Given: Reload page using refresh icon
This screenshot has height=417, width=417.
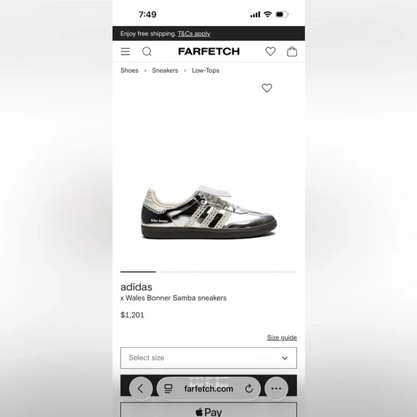Looking at the screenshot, I should [x=249, y=388].
